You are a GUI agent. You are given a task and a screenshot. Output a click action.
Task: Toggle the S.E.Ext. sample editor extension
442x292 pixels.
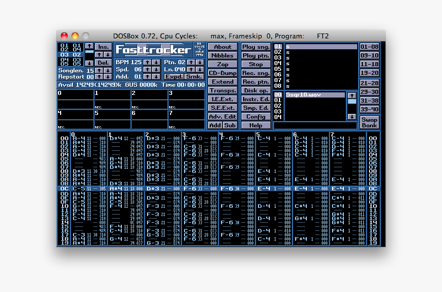point(223,108)
